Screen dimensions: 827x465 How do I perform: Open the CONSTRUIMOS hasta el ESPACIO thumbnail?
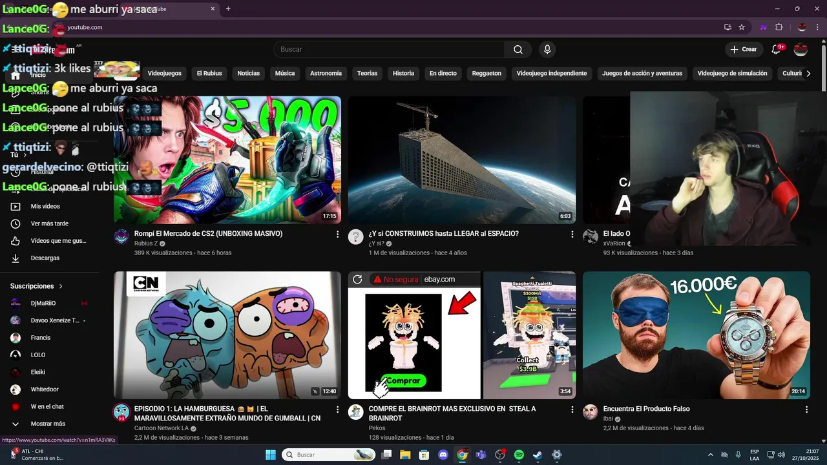point(462,160)
